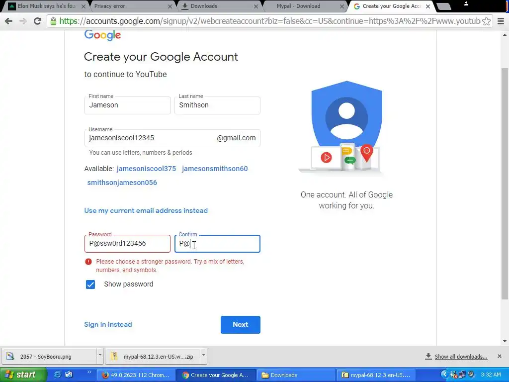This screenshot has width=509, height=382.
Task: Open a new tab with the new-tab button
Action: click(444, 6)
